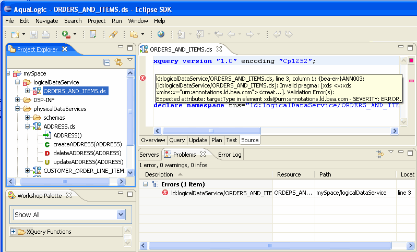This screenshot has height=252, width=417.
Task: Expand the DSP-INF folder
Action: 18,100
